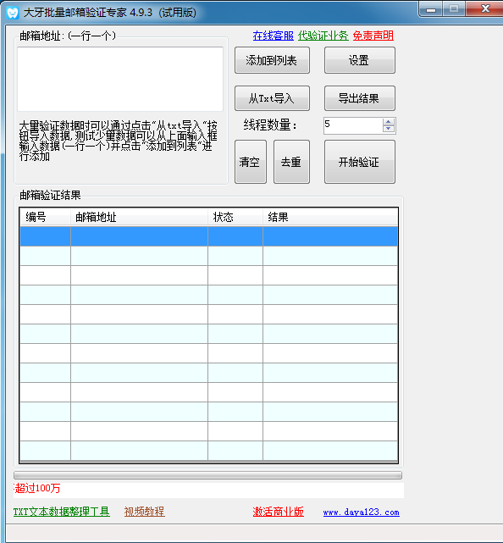
Task: Open the 视频教程 link
Action: click(x=144, y=512)
